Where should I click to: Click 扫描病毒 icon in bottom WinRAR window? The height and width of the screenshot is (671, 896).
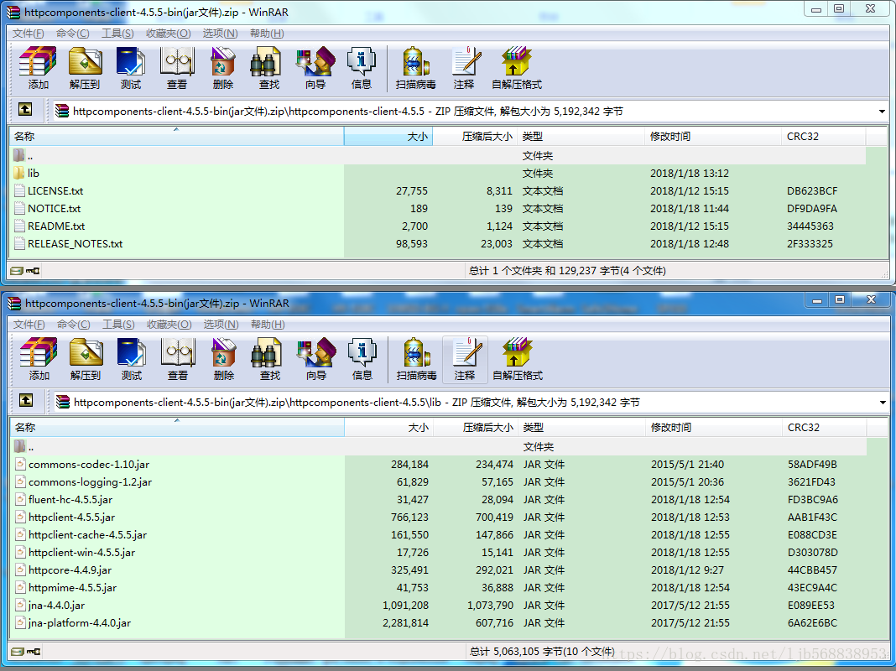pos(417,359)
